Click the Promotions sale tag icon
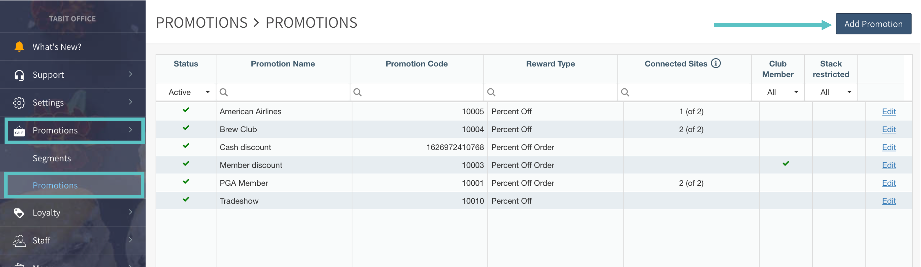The width and height of the screenshot is (921, 267). 19,131
